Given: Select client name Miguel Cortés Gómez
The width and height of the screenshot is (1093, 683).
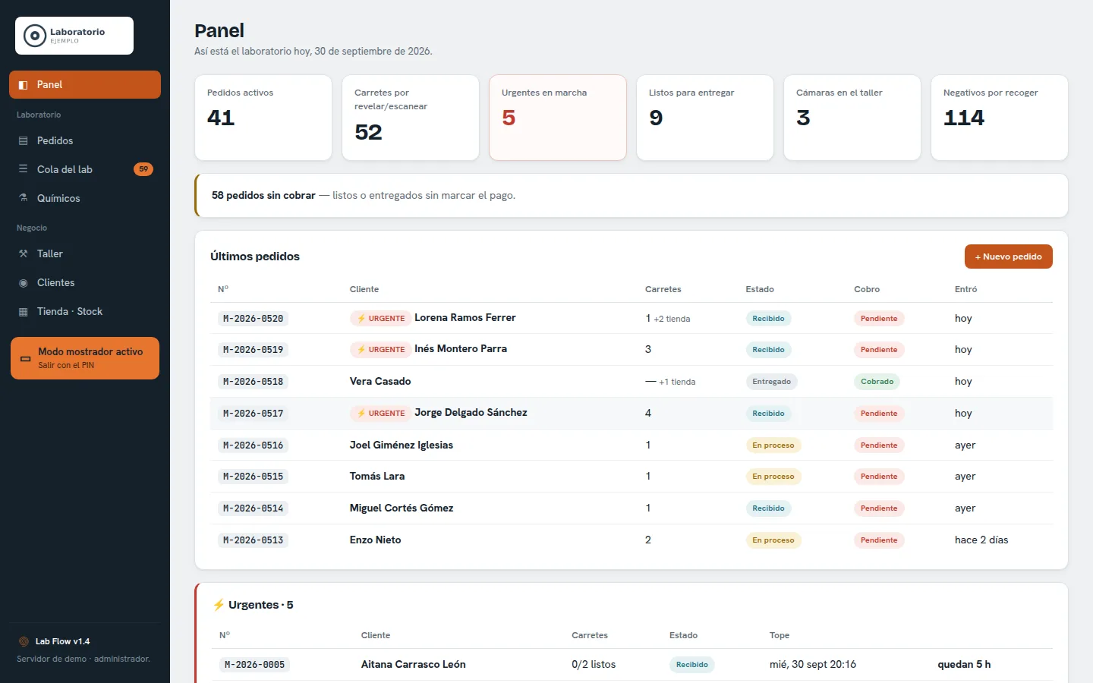Looking at the screenshot, I should 402,508.
